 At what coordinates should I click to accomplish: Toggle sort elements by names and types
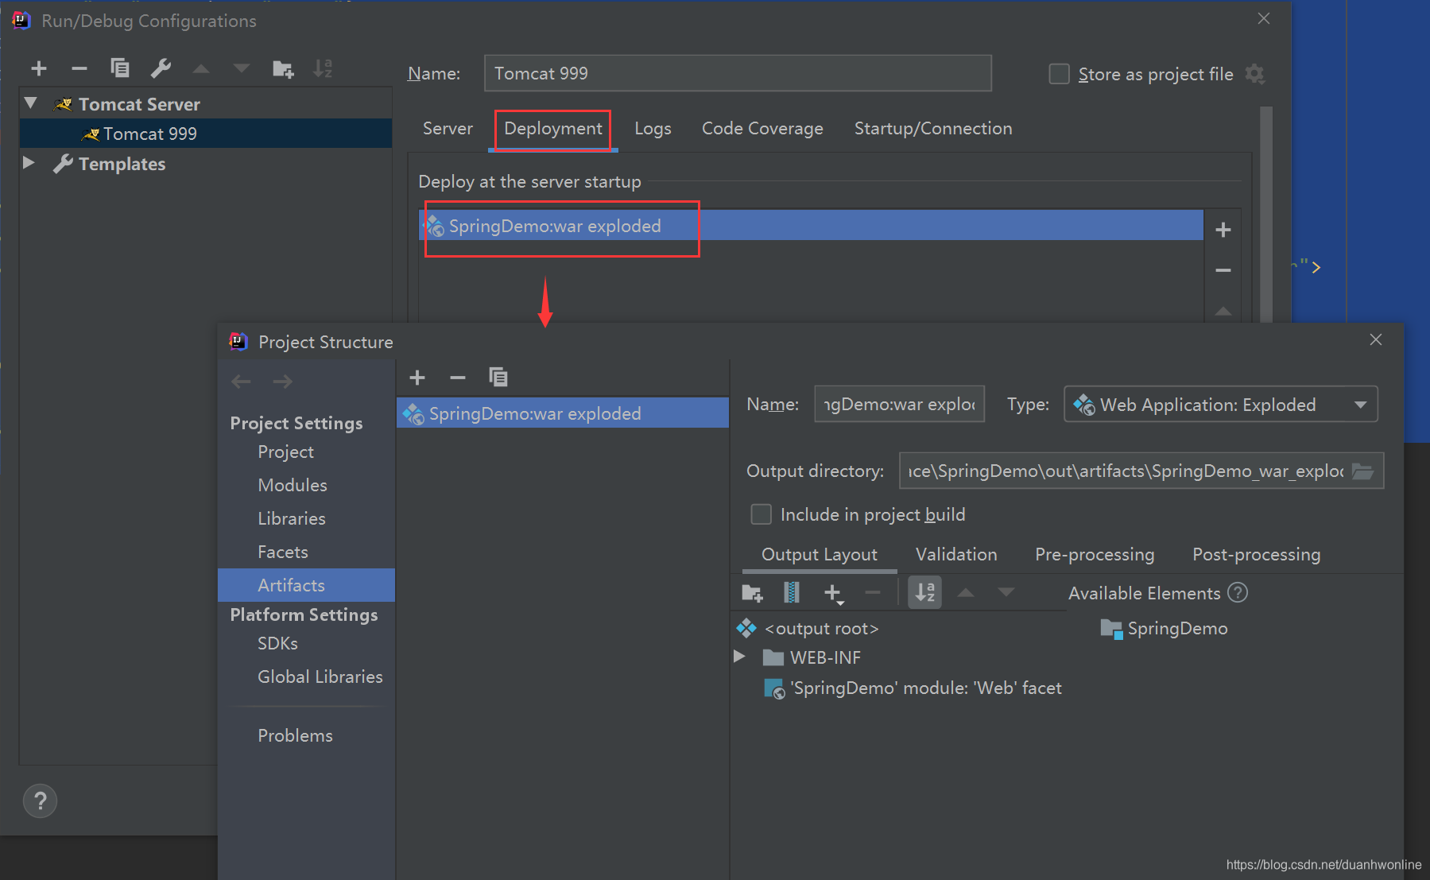point(925,592)
